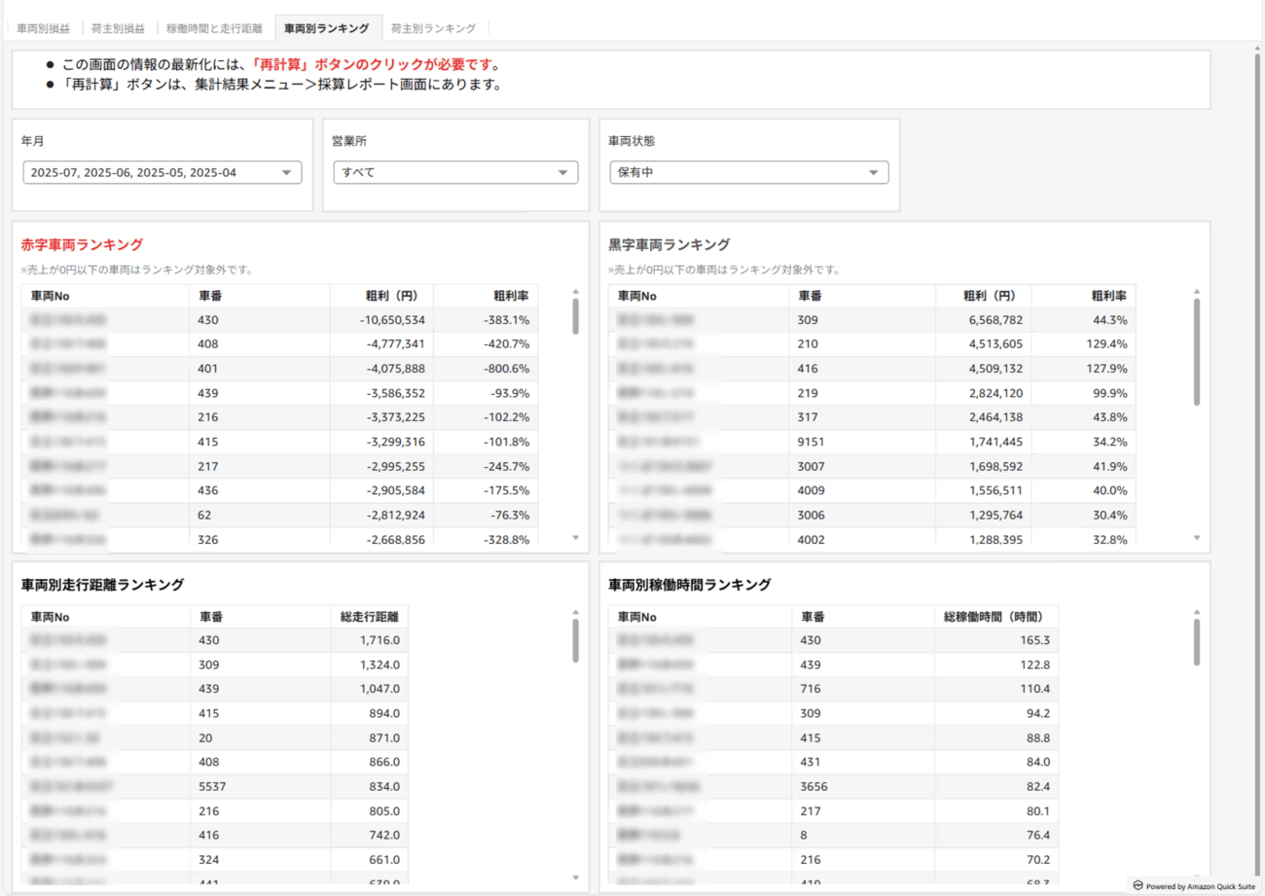1265x896 pixels.
Task: Open the 荷主別ランキング tab
Action: [433, 28]
